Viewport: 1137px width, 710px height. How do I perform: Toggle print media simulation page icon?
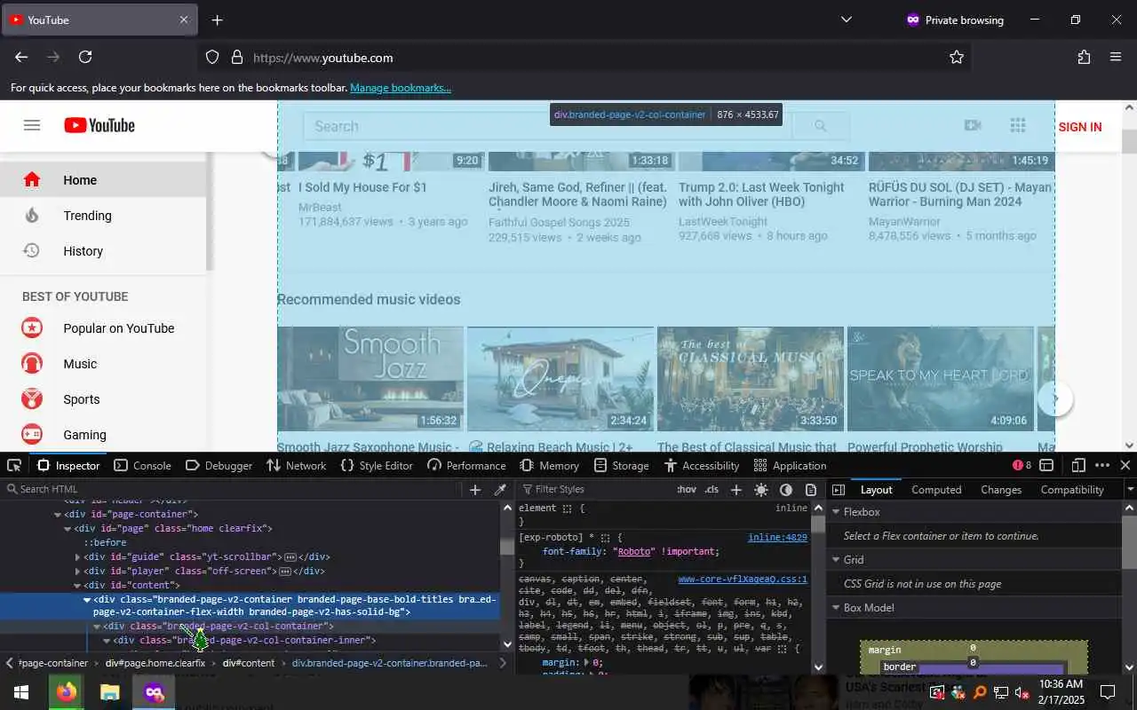[x=811, y=489]
